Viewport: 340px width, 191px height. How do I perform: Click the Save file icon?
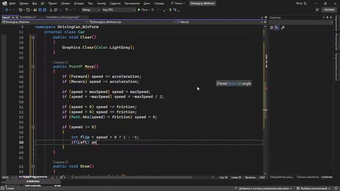tap(40, 10)
